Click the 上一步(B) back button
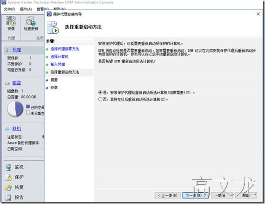 168,196
